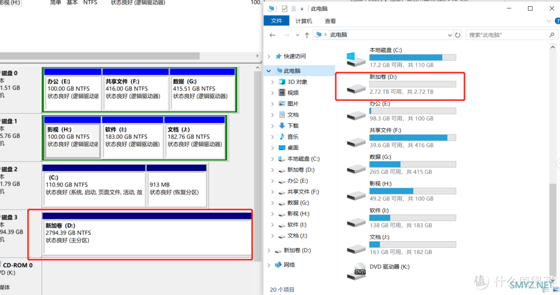The width and height of the screenshot is (560, 295).
Task: Refresh the 此电脑 view
Action: [457, 35]
